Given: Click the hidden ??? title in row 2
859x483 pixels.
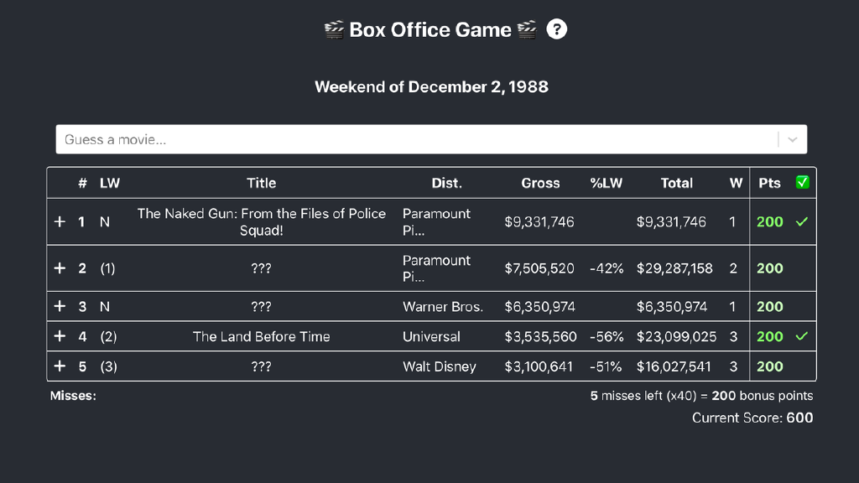Looking at the screenshot, I should (x=261, y=268).
